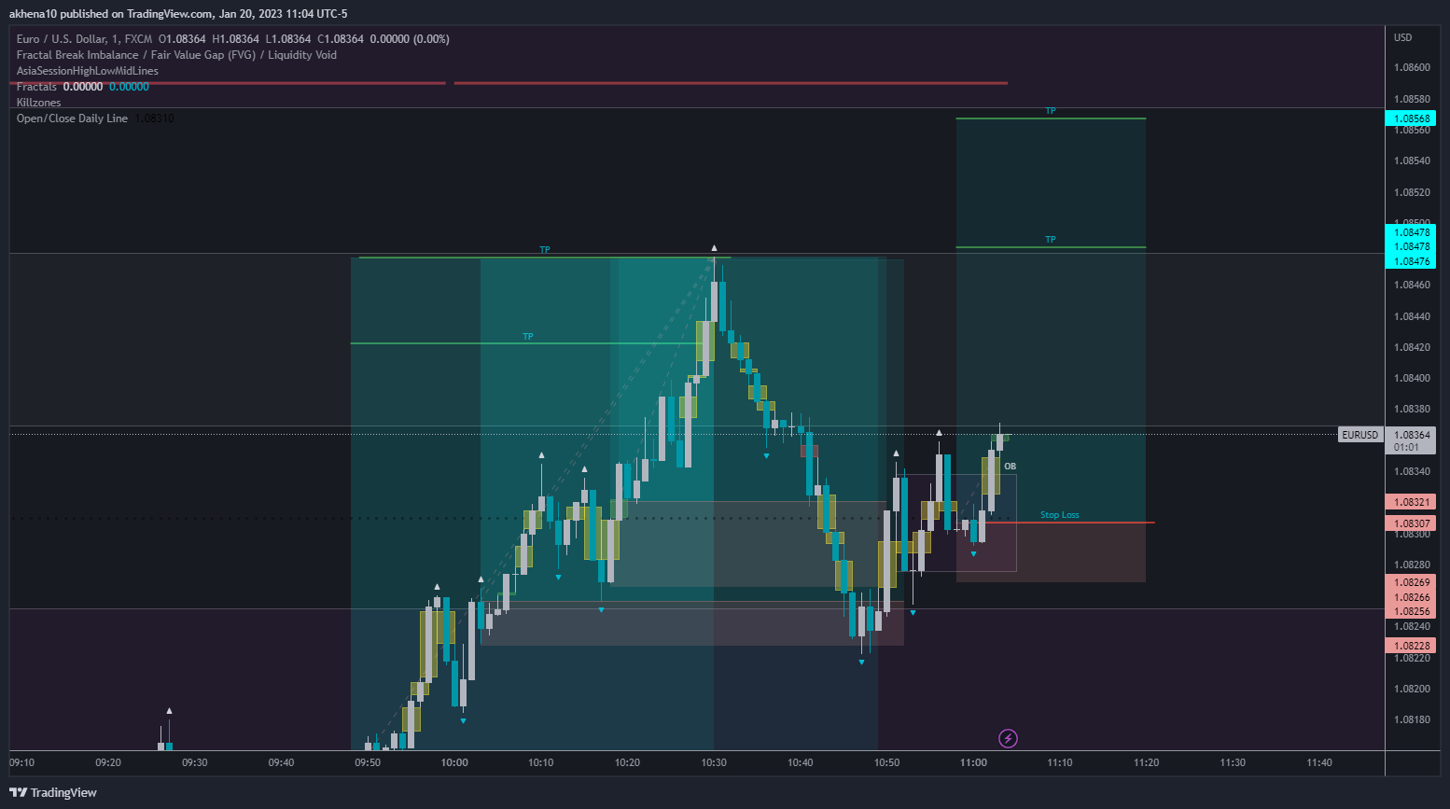Screen dimensions: 1450x809
Task: Click the red 1.08269 price label
Action: coord(1411,582)
